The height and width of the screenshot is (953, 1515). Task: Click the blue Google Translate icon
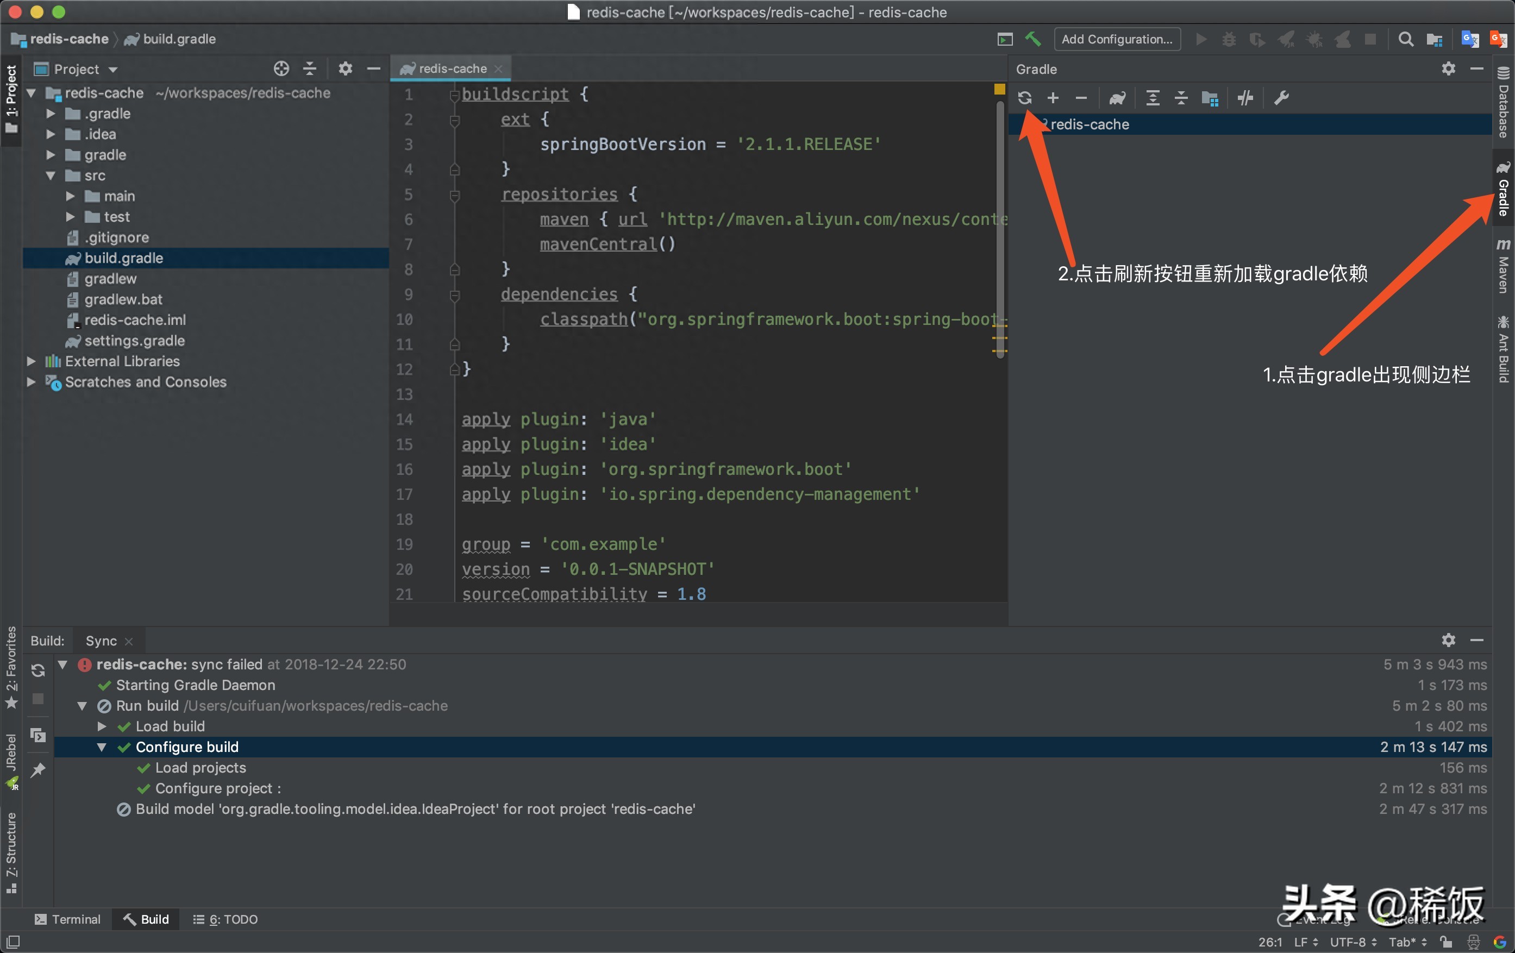[x=1470, y=39]
